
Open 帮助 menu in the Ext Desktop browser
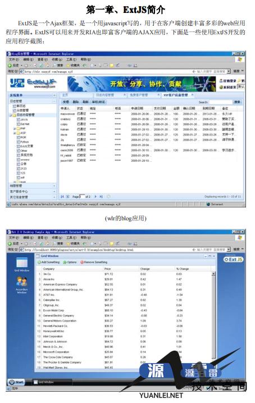pyautogui.click(x=85, y=238)
